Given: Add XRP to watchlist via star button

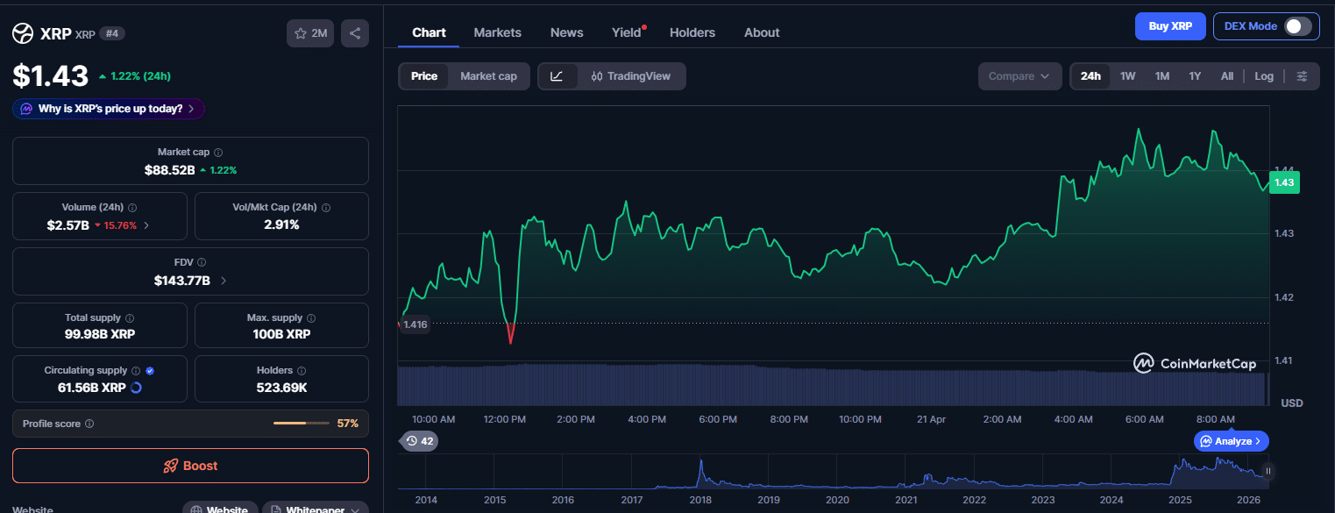Looking at the screenshot, I should pos(310,33).
